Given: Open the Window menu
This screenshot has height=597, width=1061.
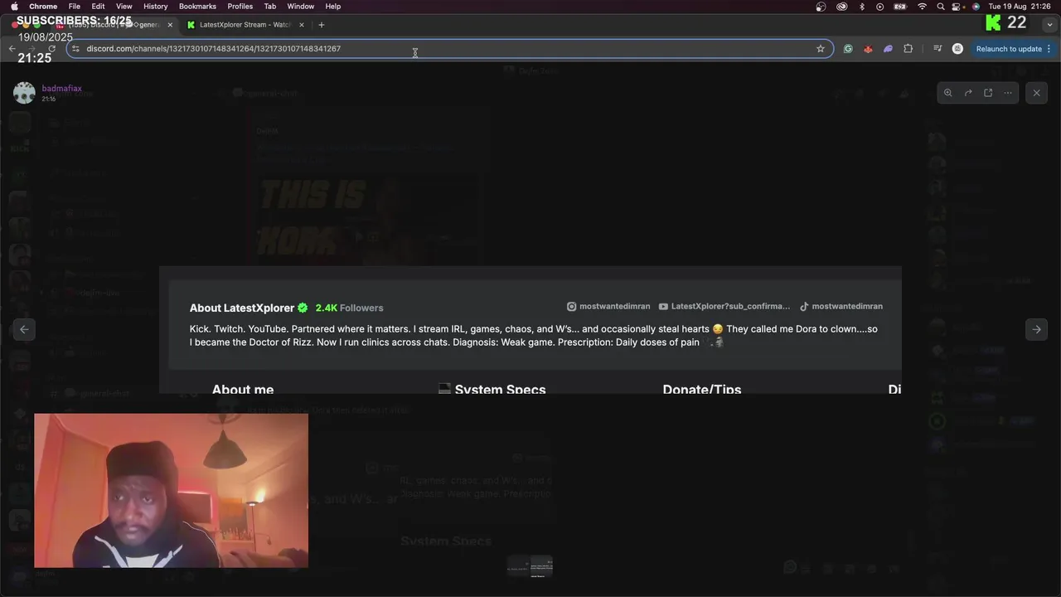Looking at the screenshot, I should [301, 7].
